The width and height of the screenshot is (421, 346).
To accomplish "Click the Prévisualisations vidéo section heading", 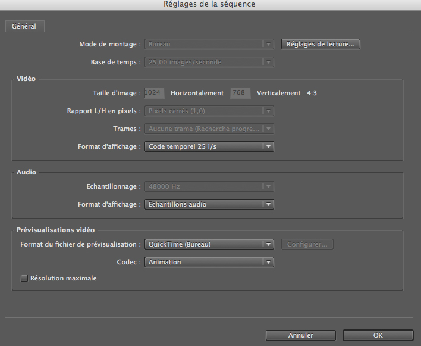I will 55,230.
